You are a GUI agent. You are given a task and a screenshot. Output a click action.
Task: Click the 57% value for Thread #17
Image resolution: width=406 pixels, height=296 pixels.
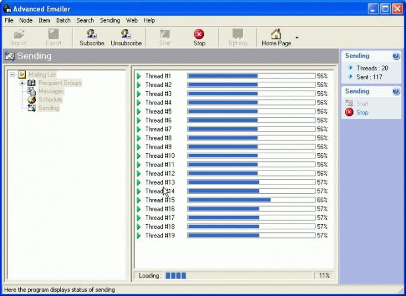322,218
